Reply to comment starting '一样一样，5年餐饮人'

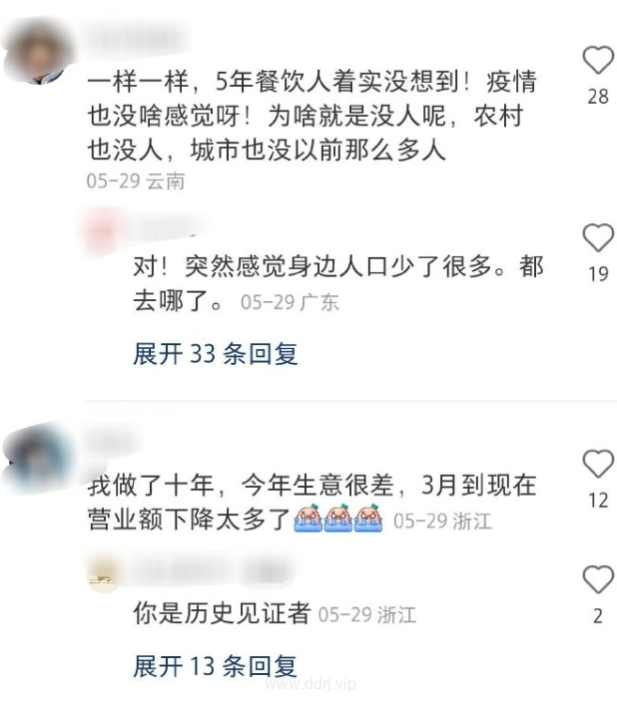click(311, 116)
